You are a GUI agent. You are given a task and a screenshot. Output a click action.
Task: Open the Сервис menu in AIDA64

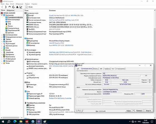[x=27, y=4]
